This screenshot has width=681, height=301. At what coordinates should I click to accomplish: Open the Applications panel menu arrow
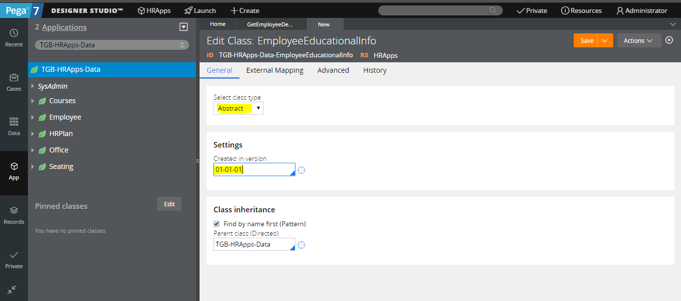pyautogui.click(x=184, y=27)
